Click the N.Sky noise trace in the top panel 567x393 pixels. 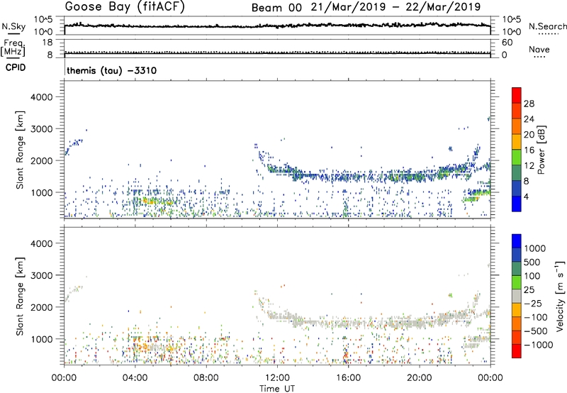[x=277, y=26]
